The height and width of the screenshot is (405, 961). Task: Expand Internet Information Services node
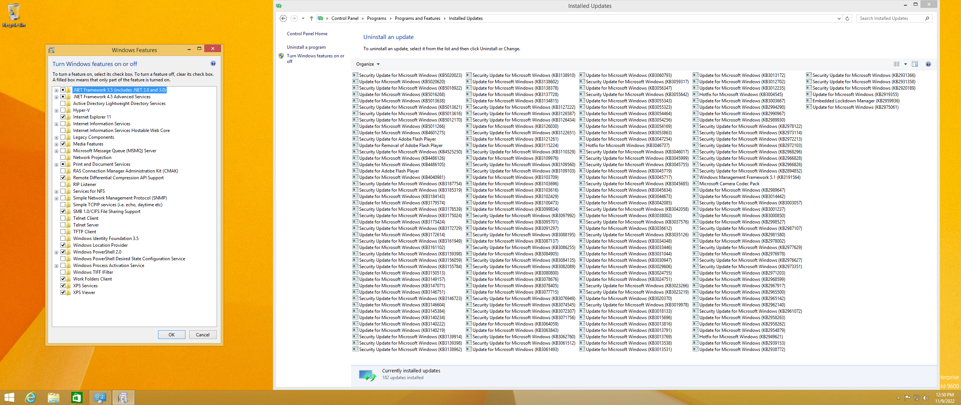click(x=56, y=124)
